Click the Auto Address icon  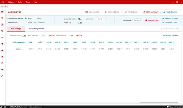[86, 12]
